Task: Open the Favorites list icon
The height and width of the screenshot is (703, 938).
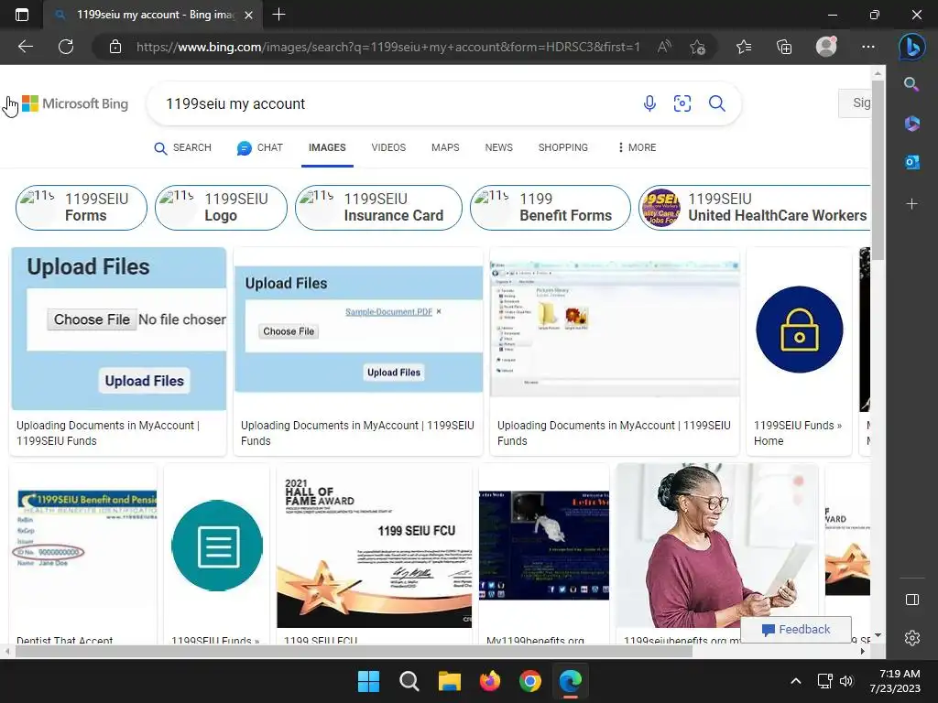Action: click(744, 47)
